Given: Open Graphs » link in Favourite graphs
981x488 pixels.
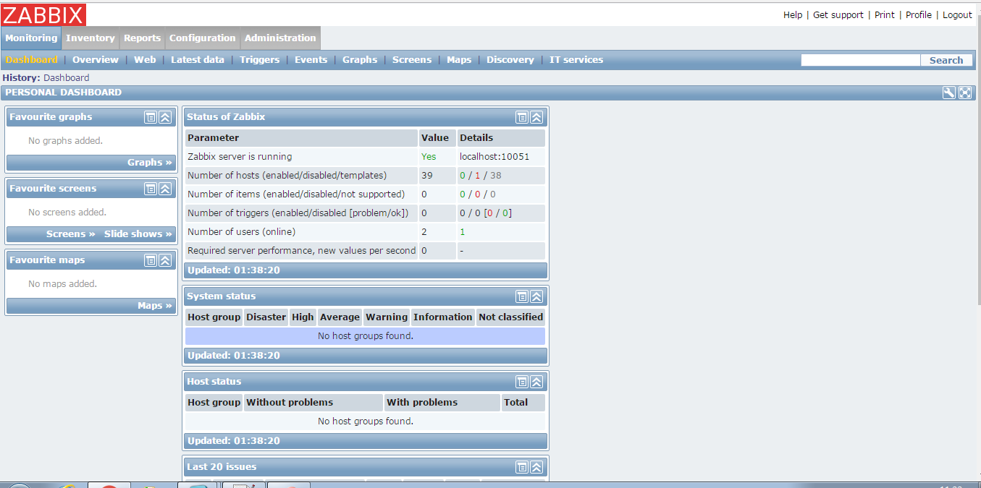Looking at the screenshot, I should [x=150, y=163].
